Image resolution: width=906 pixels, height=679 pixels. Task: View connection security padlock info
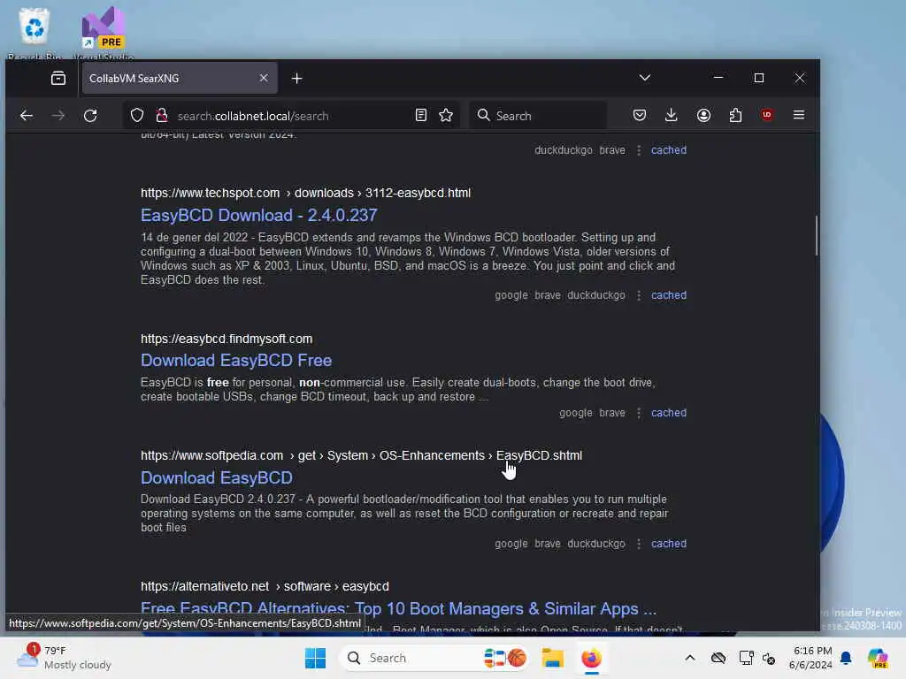(163, 116)
